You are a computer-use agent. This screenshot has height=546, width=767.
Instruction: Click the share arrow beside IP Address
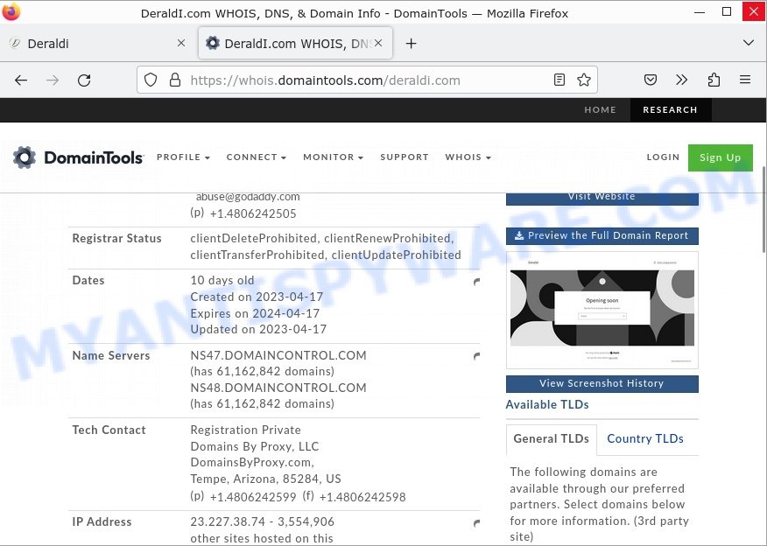[476, 523]
